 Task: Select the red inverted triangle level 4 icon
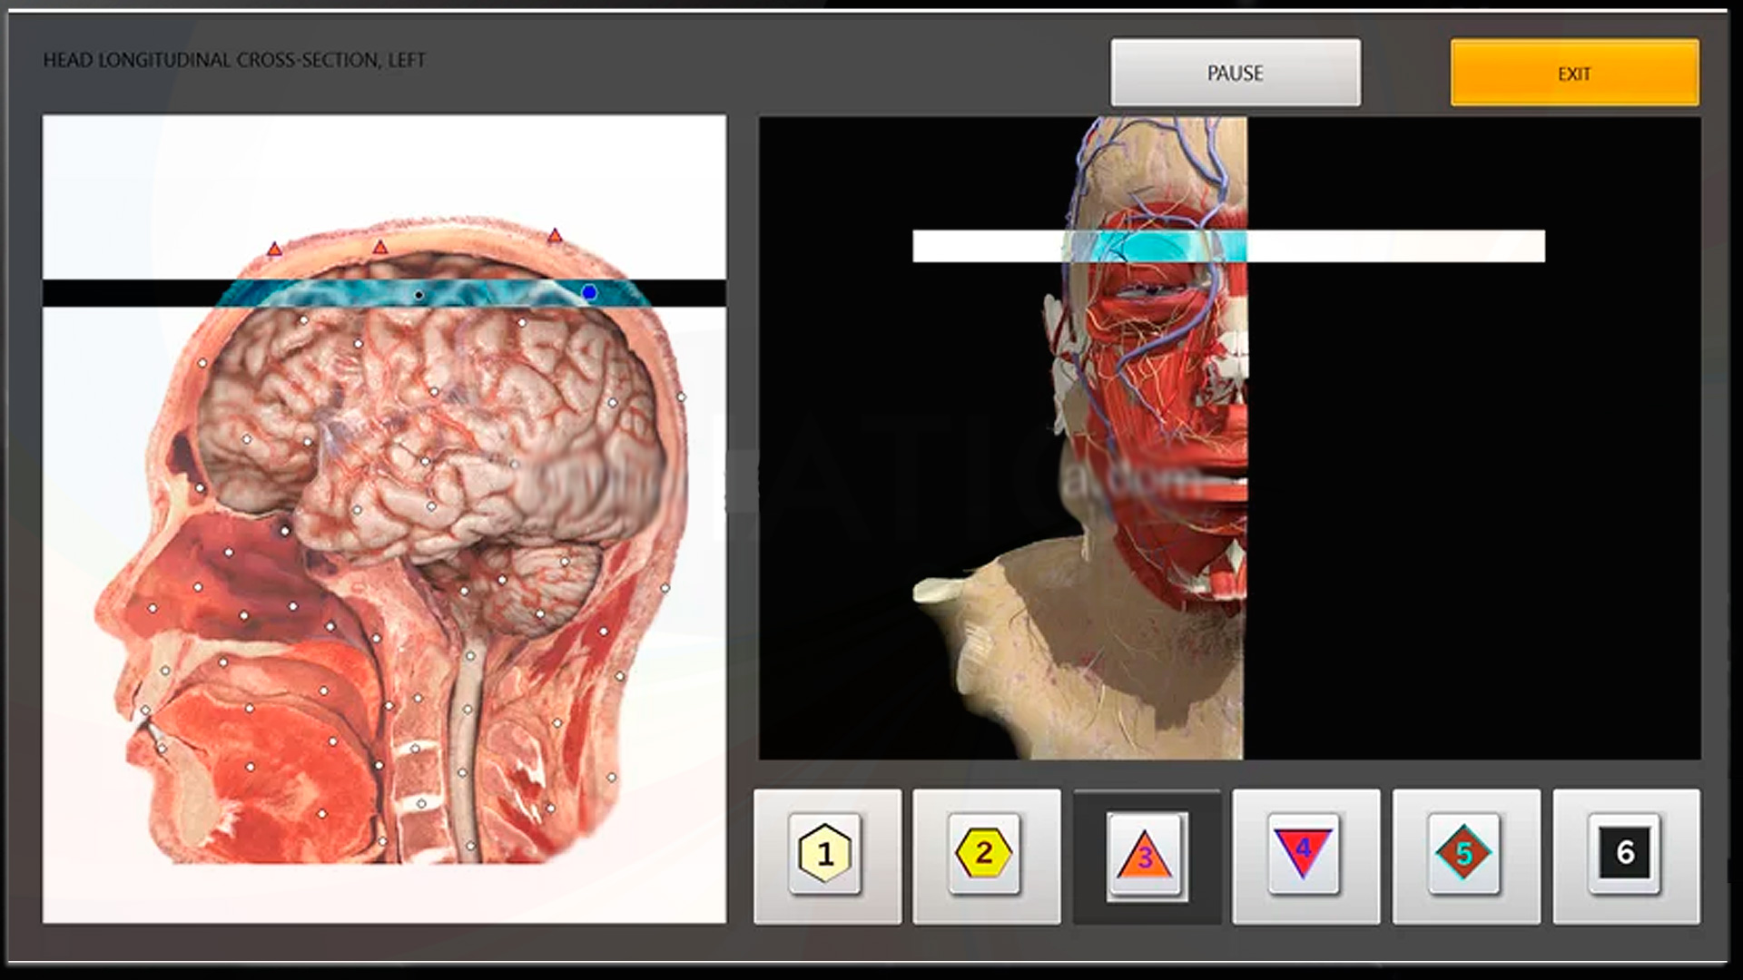coord(1303,853)
